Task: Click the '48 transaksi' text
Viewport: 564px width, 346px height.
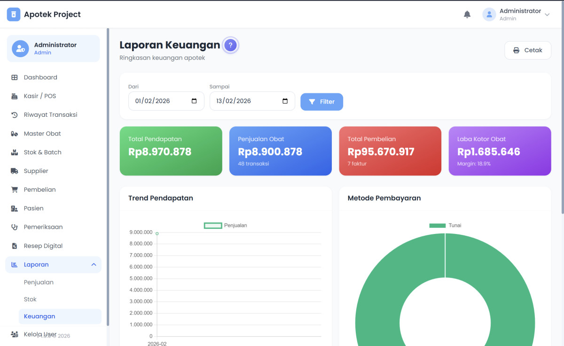Action: 254,164
